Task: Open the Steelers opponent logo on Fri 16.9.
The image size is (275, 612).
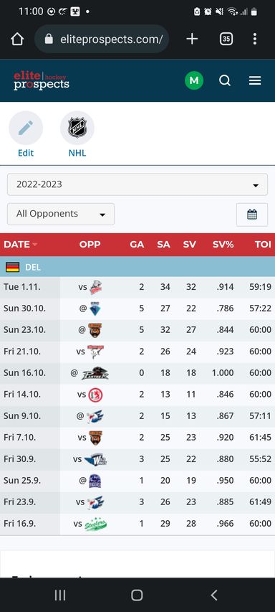Action: [x=95, y=524]
